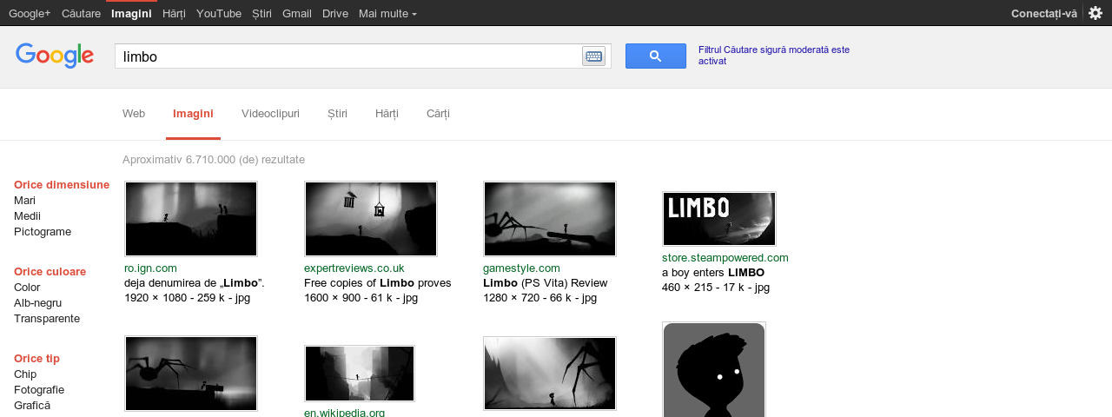Screen dimensions: 1112x417
Task: Expand the "Mai multe" dropdown
Action: 387,13
